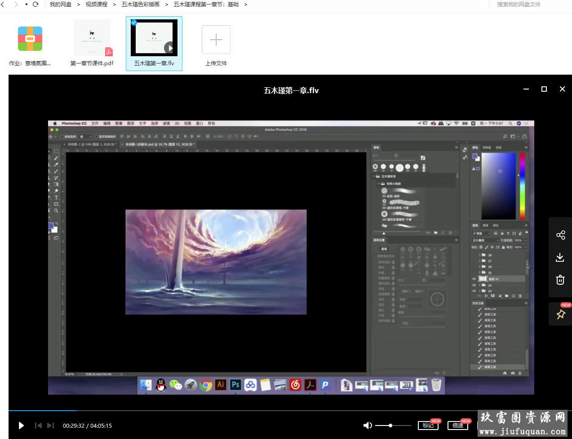Image resolution: width=572 pixels, height=439 pixels.
Task: Download the video via the download icon
Action: pyautogui.click(x=560, y=257)
